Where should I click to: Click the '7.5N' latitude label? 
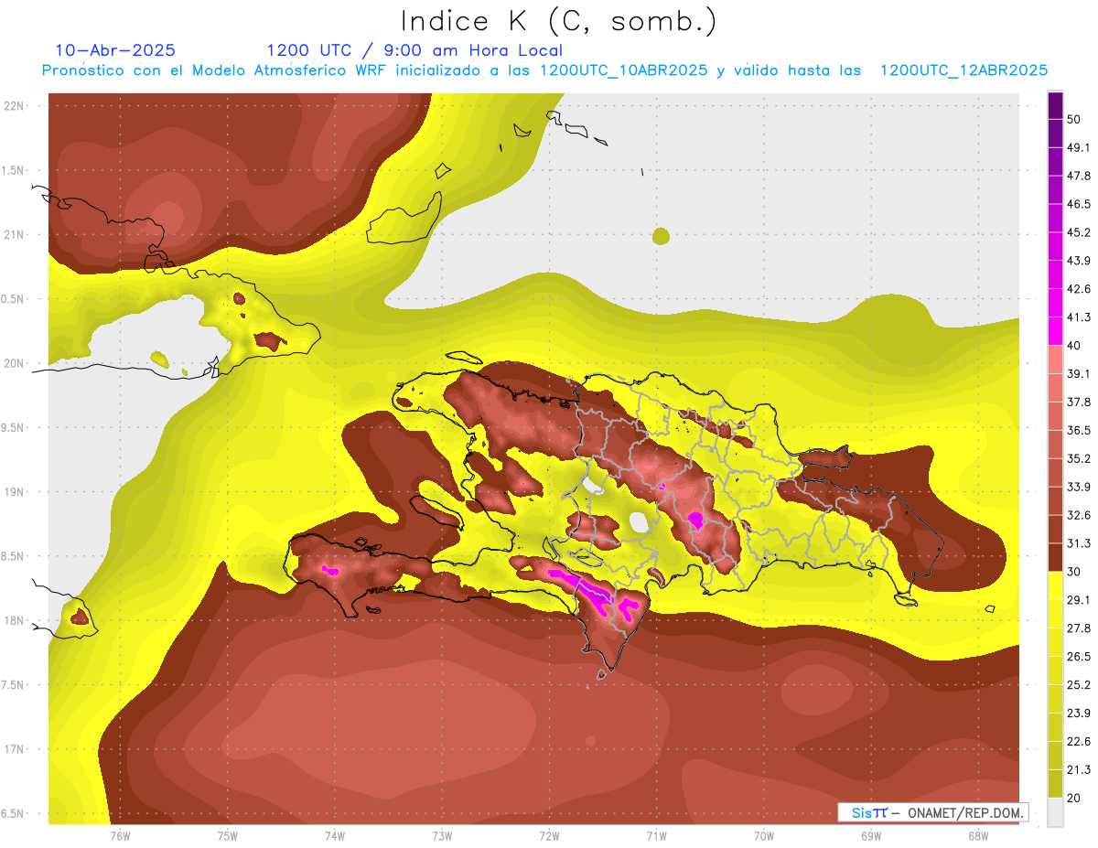tap(14, 685)
